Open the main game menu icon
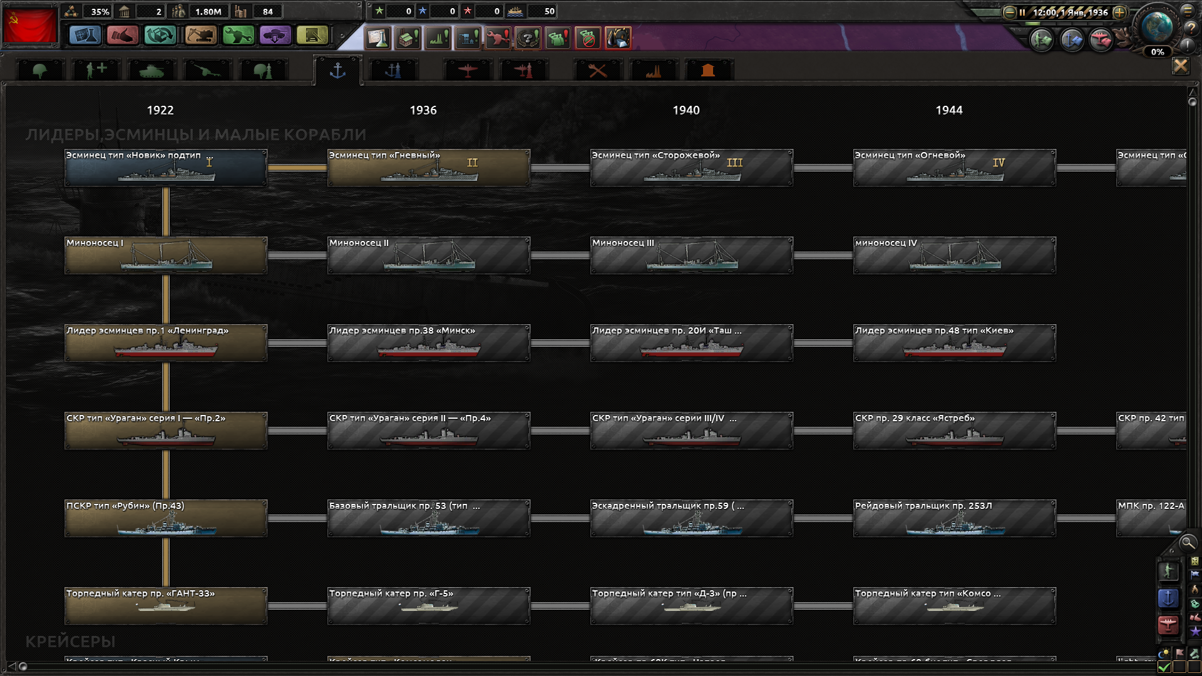This screenshot has width=1202, height=676. [1188, 11]
